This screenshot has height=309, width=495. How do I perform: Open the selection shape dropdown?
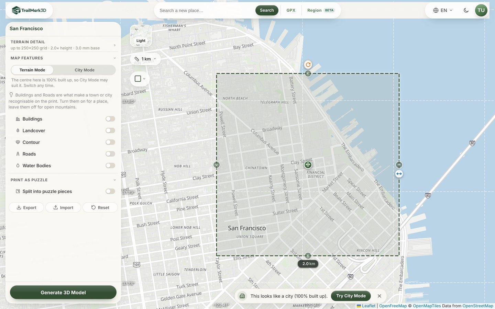pos(140,79)
